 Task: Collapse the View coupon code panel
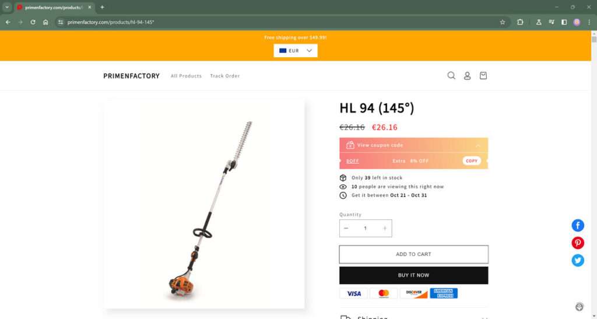(x=478, y=145)
